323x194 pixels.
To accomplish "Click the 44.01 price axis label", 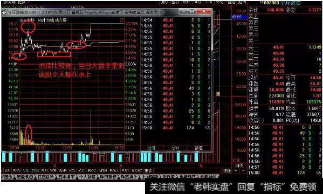I will pyautogui.click(x=13, y=64).
